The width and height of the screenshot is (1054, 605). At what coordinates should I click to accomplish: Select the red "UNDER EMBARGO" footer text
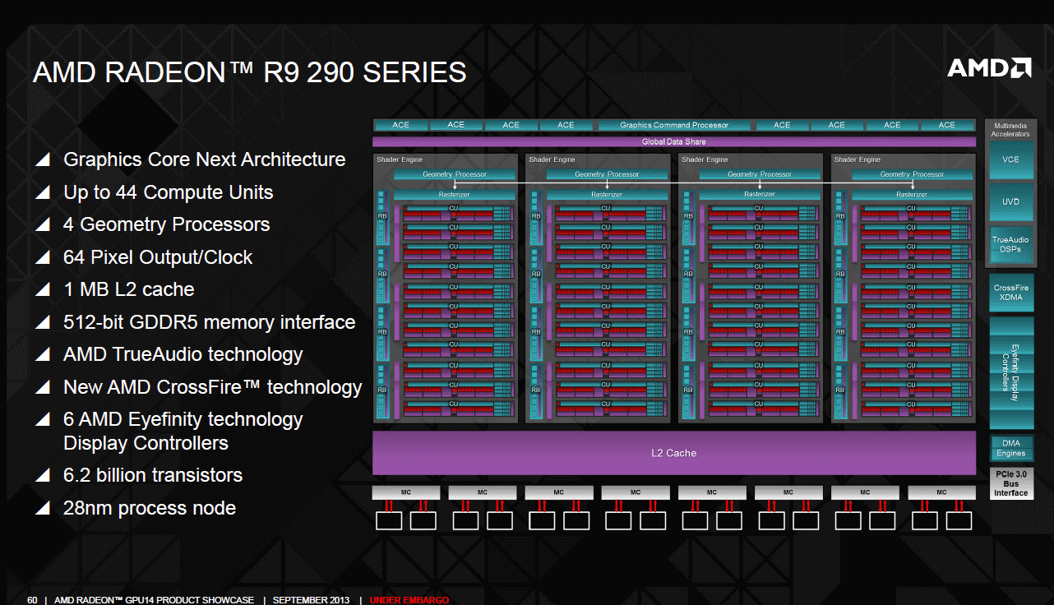(x=409, y=600)
